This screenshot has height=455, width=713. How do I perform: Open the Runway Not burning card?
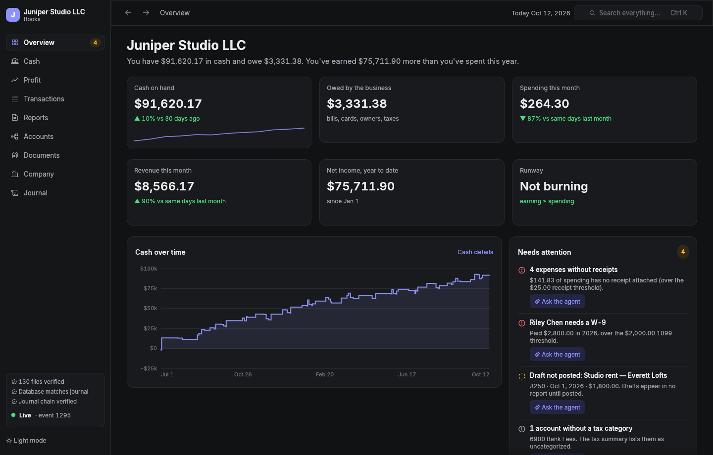(605, 192)
